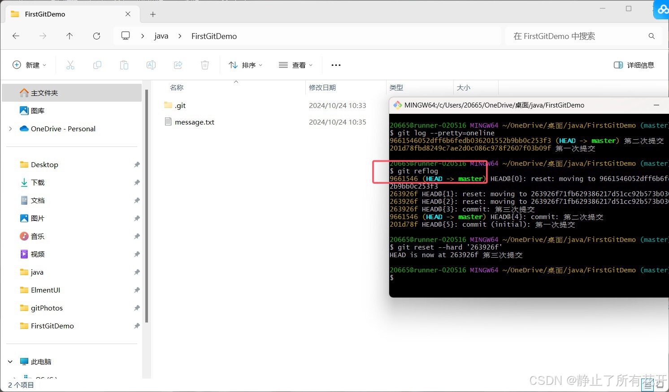Toggle the 详细信息 details pane
This screenshot has height=392, width=669.
pyautogui.click(x=634, y=65)
